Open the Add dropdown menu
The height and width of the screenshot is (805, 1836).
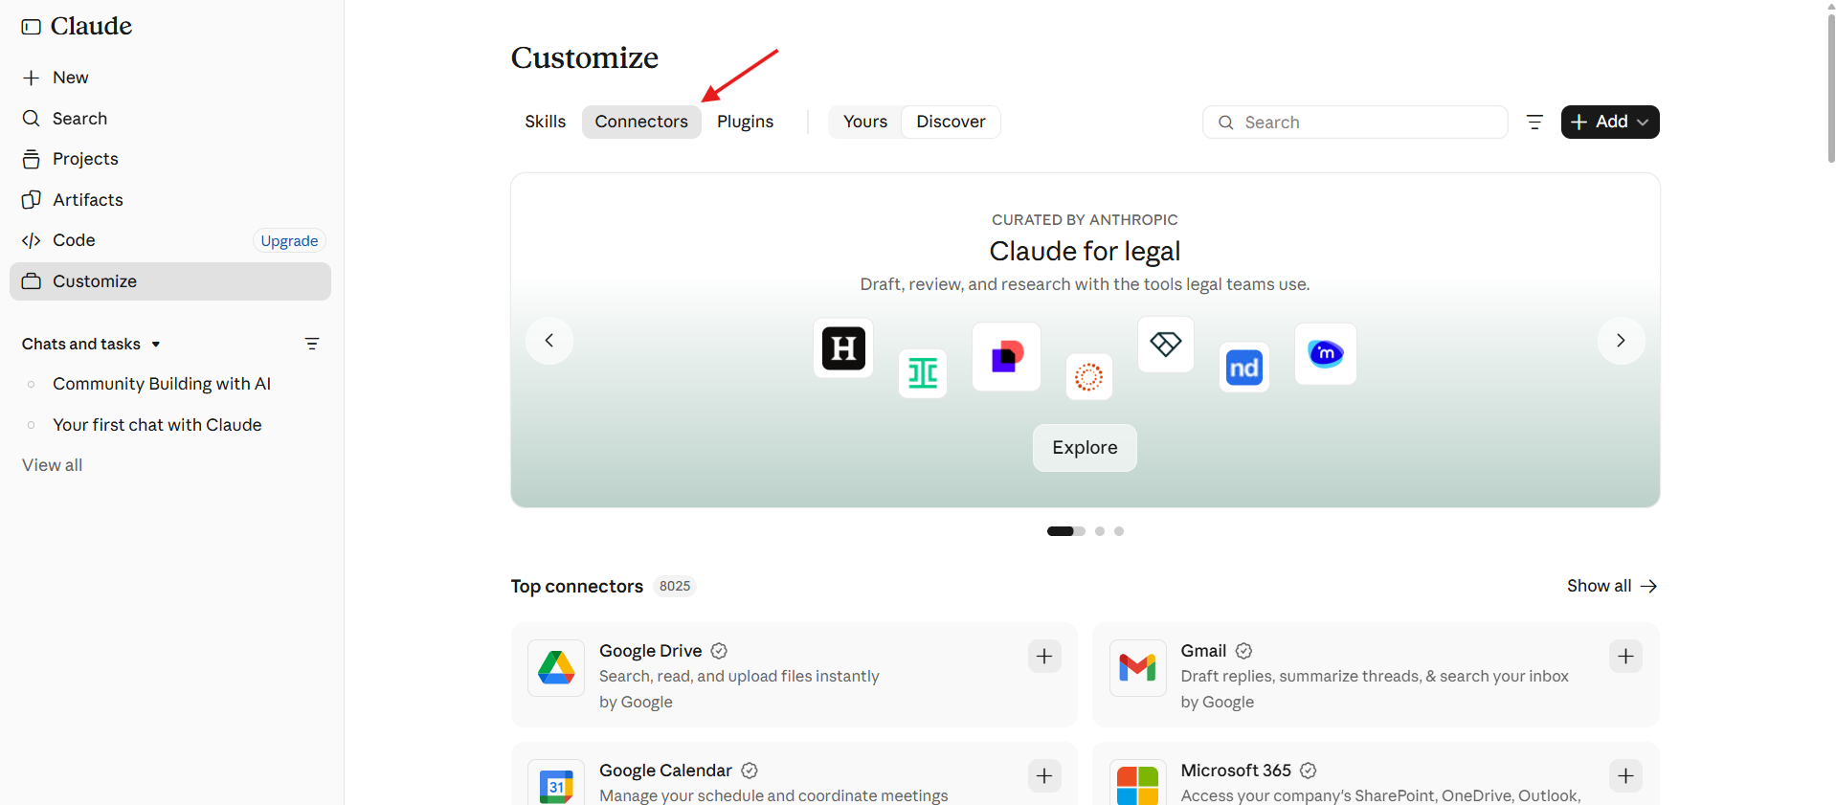click(x=1610, y=122)
